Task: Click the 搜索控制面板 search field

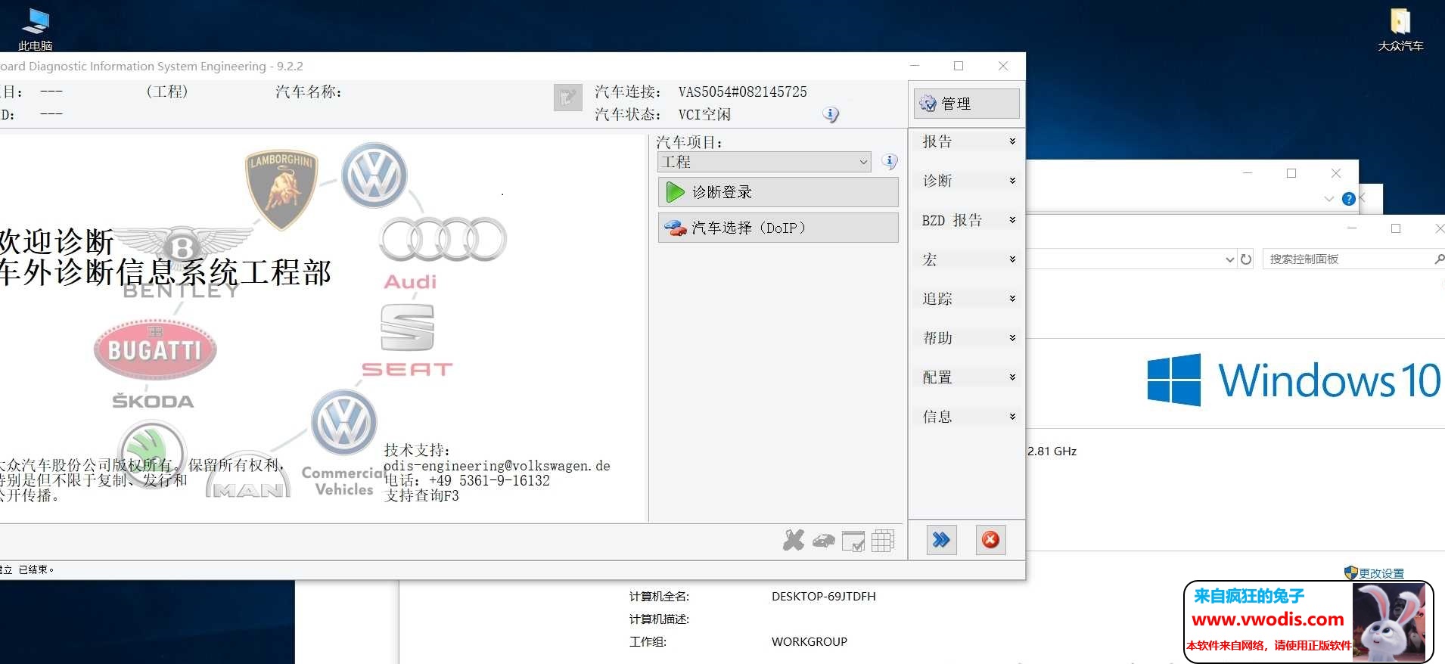Action: (1347, 259)
